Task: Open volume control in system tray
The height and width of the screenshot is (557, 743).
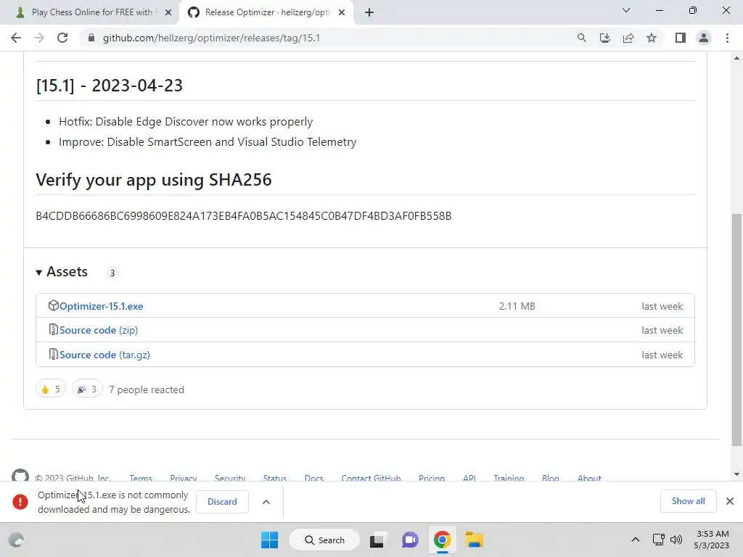Action: (x=676, y=540)
